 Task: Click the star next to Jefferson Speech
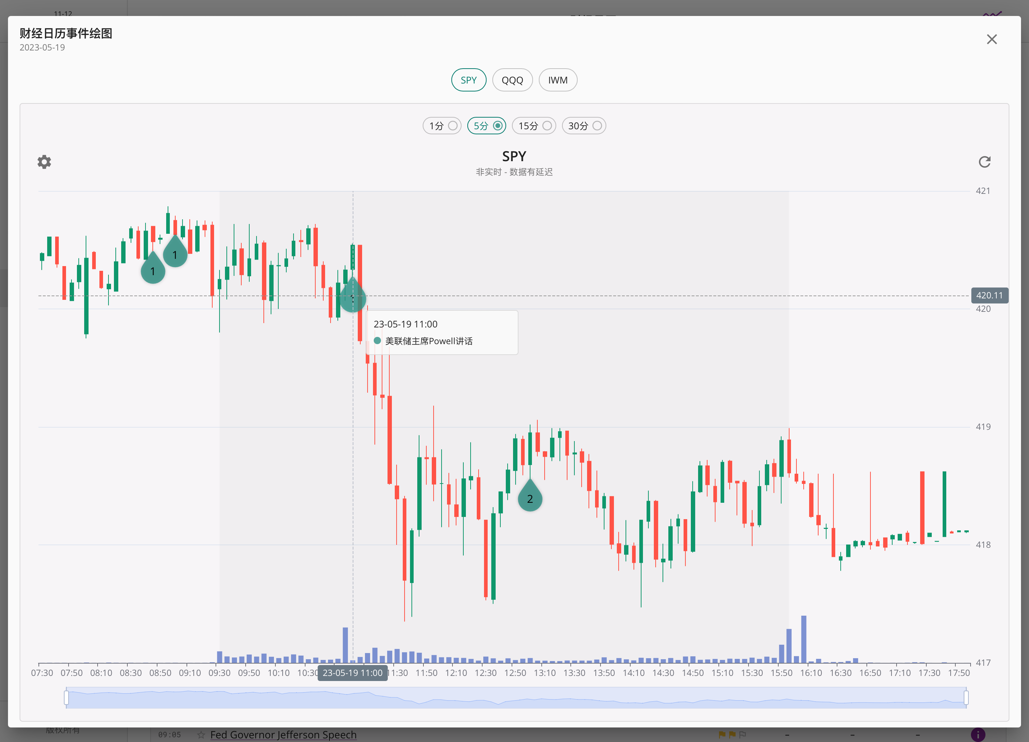pos(201,734)
